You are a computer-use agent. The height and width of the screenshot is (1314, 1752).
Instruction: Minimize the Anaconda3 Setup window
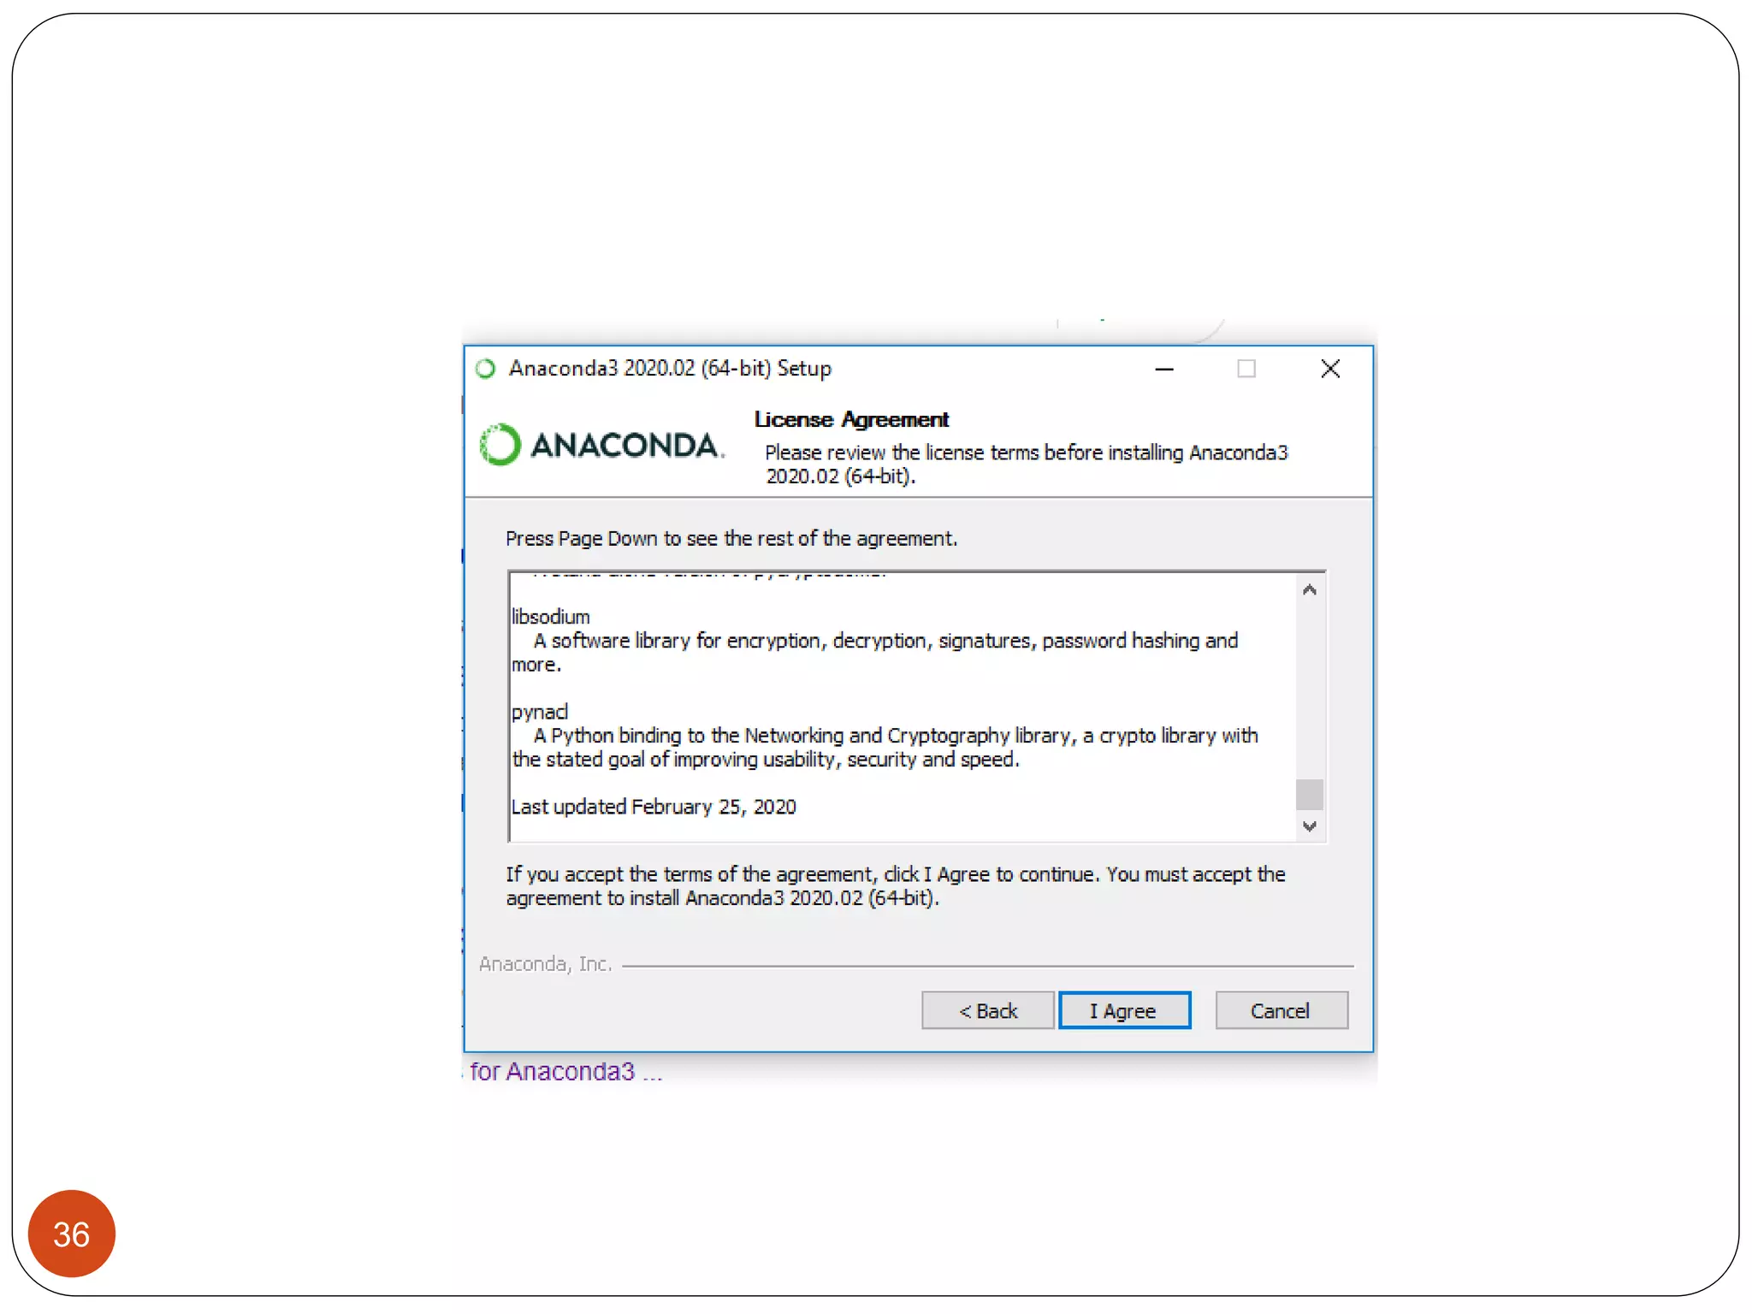point(1164,369)
